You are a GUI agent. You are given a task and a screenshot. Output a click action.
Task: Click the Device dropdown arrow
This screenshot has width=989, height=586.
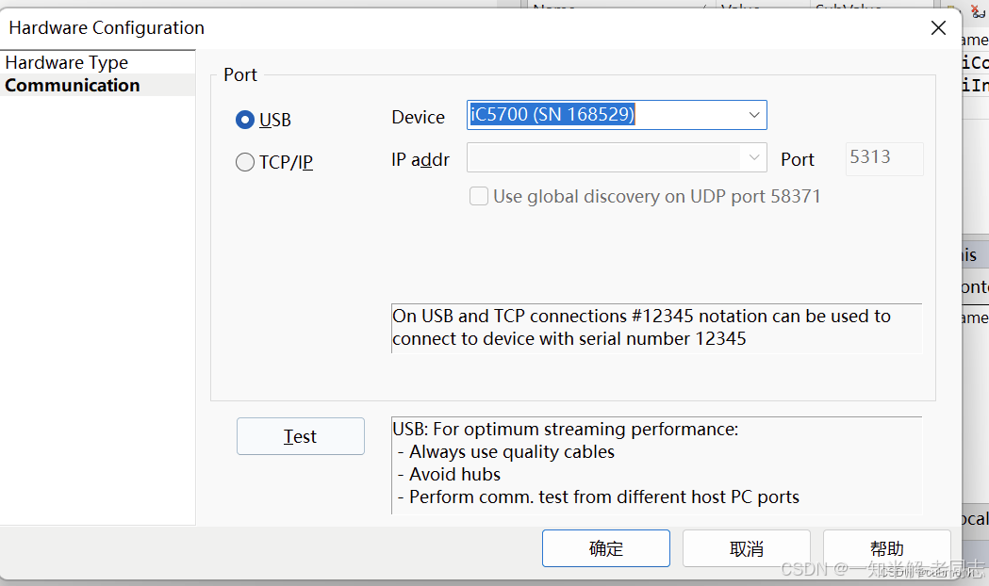pyautogui.click(x=752, y=114)
